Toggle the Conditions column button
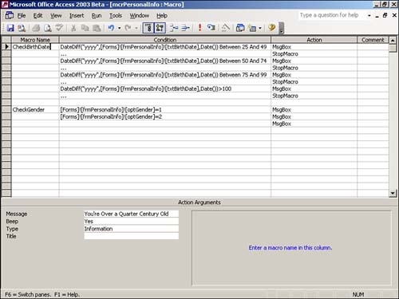 [x=160, y=28]
